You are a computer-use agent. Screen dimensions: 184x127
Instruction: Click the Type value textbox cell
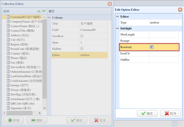[x=163, y=23]
